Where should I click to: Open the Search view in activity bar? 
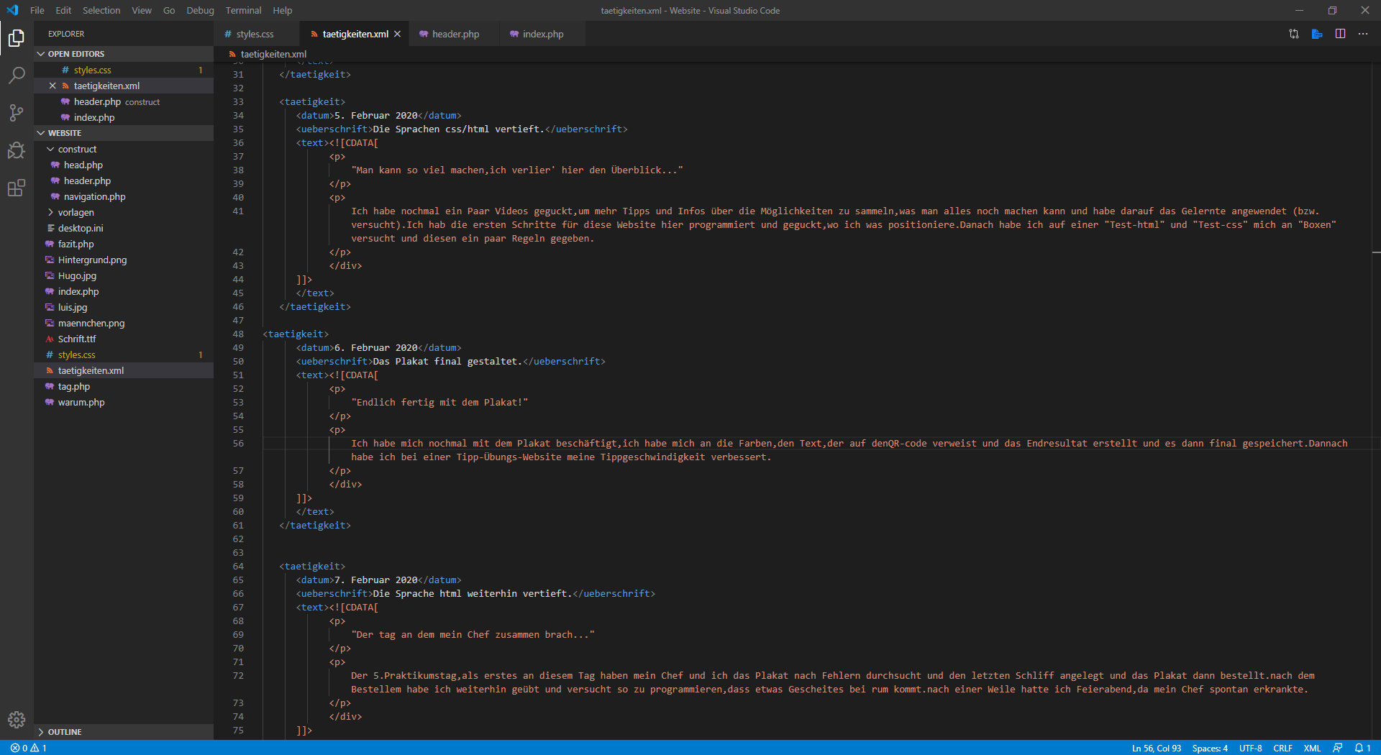click(17, 75)
